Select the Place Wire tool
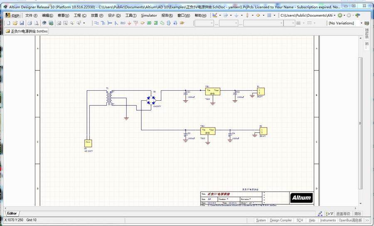374x226 pixels. point(96,23)
